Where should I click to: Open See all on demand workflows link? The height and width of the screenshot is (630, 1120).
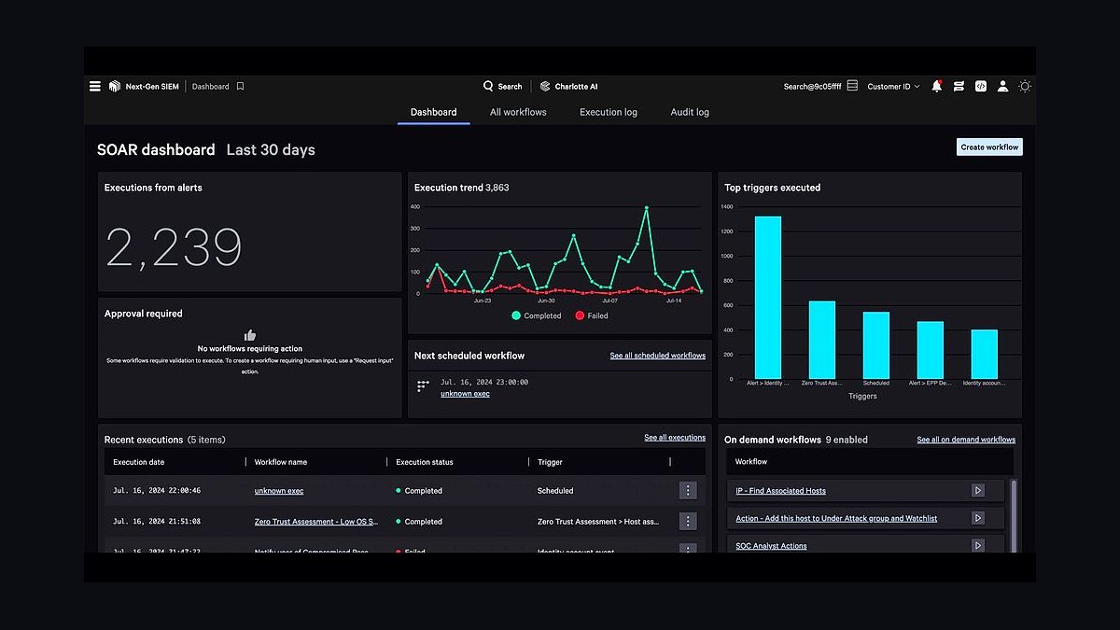point(966,440)
